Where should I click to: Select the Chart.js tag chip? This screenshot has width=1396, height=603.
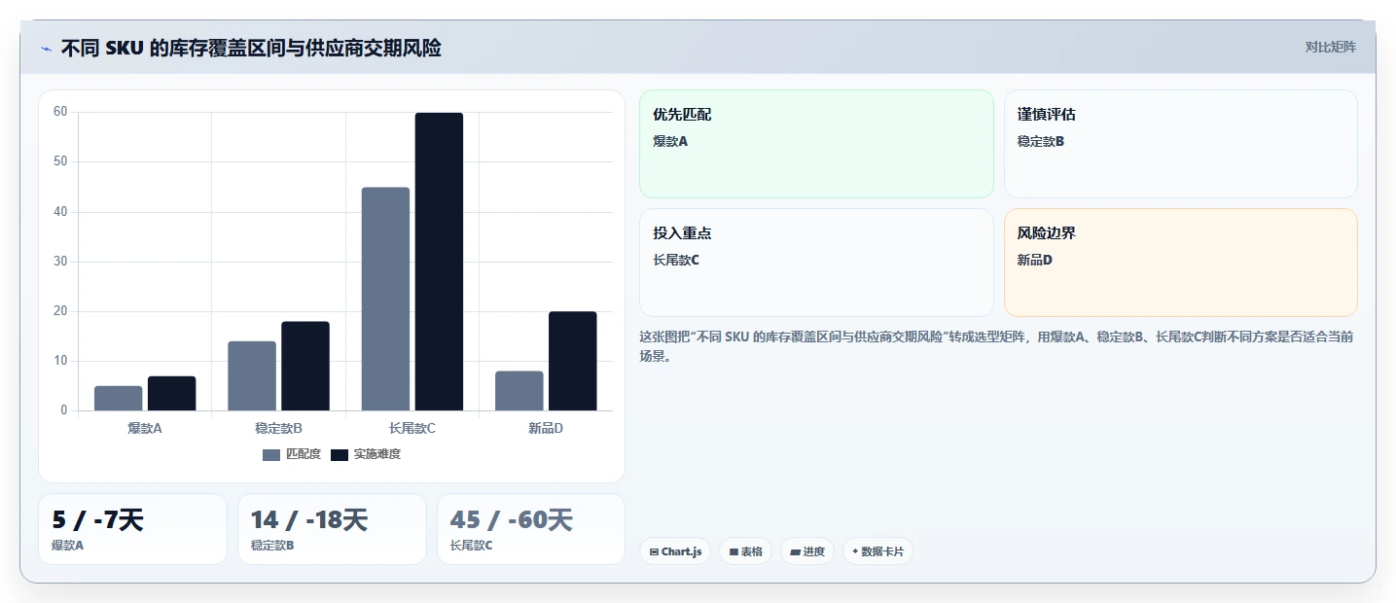pos(675,551)
